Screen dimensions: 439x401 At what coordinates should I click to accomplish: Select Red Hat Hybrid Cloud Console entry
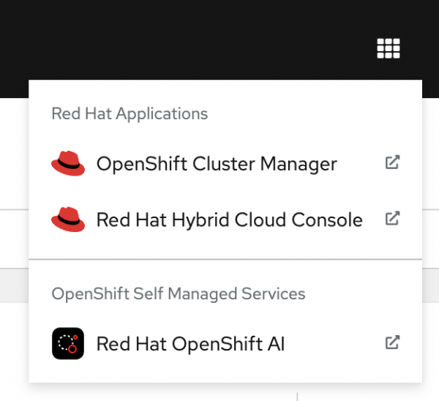(x=229, y=220)
